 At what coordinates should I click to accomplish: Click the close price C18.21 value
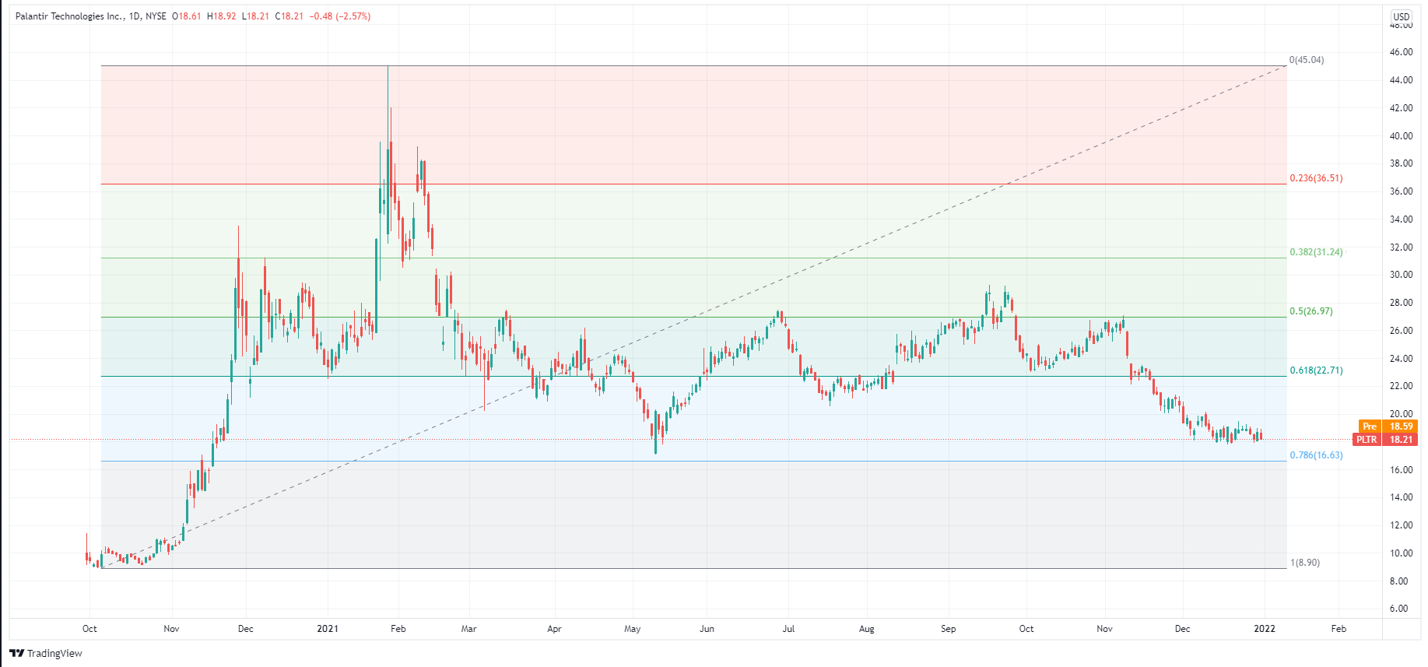coord(289,16)
